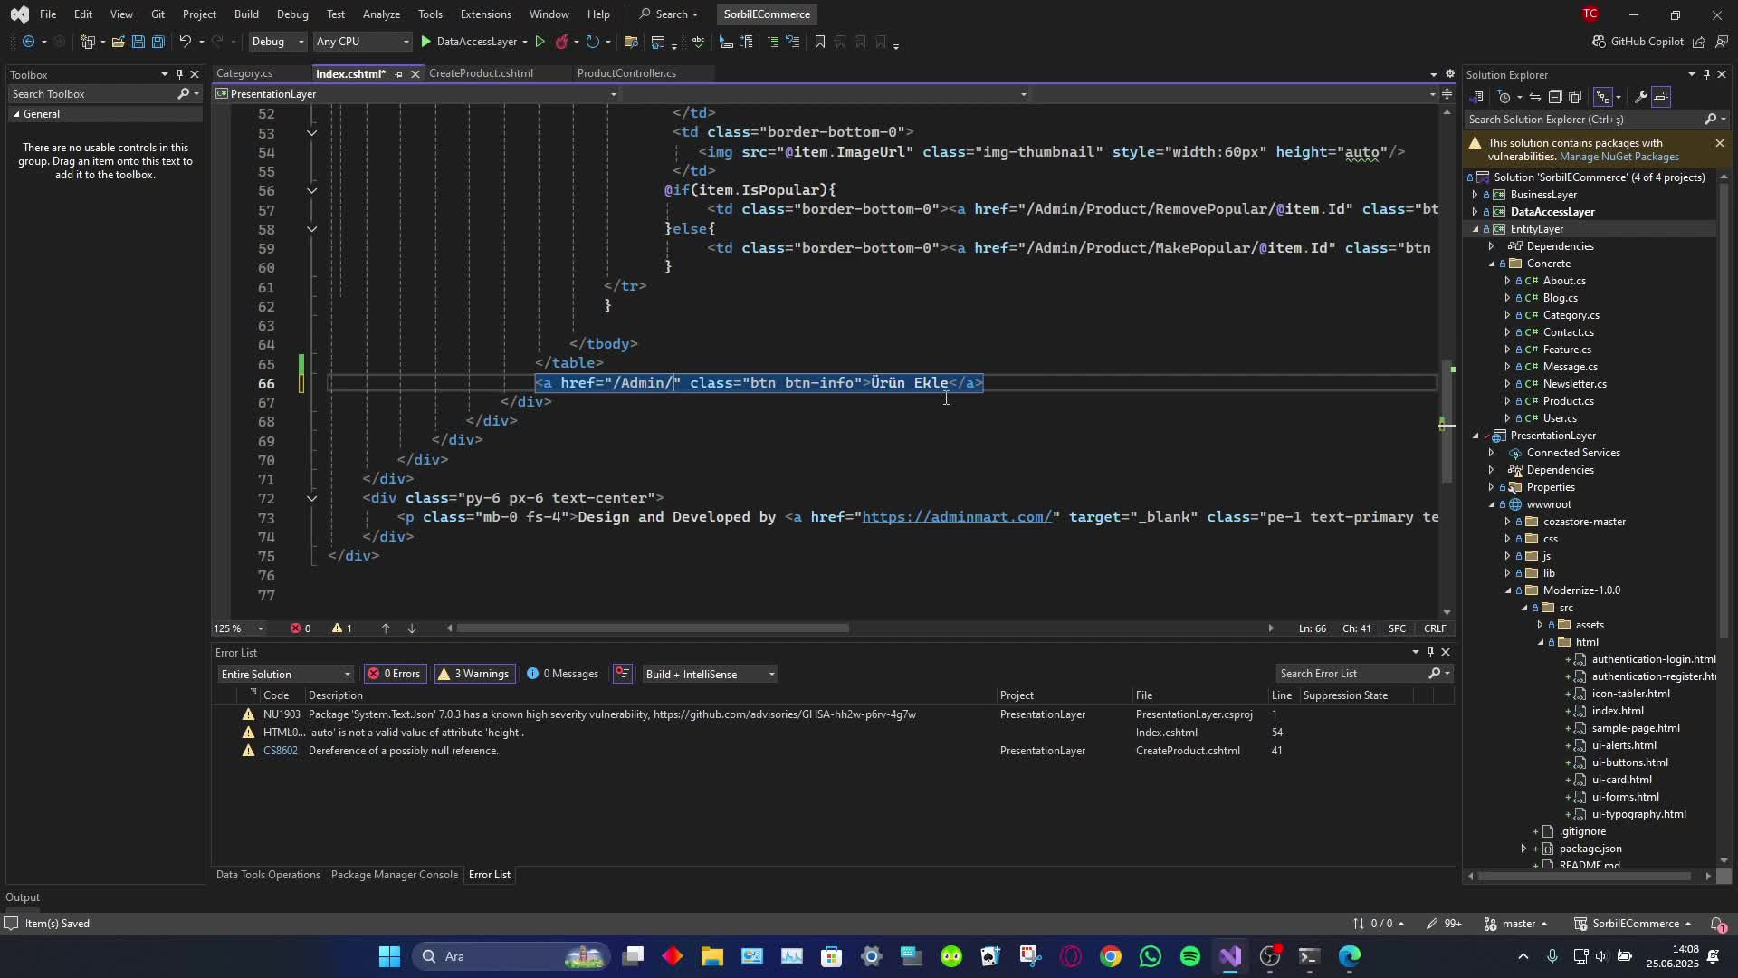Open Spotify from the Windows taskbar
The height and width of the screenshot is (978, 1738).
[1190, 956]
